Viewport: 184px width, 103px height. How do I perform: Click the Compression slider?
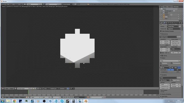coord(170,72)
